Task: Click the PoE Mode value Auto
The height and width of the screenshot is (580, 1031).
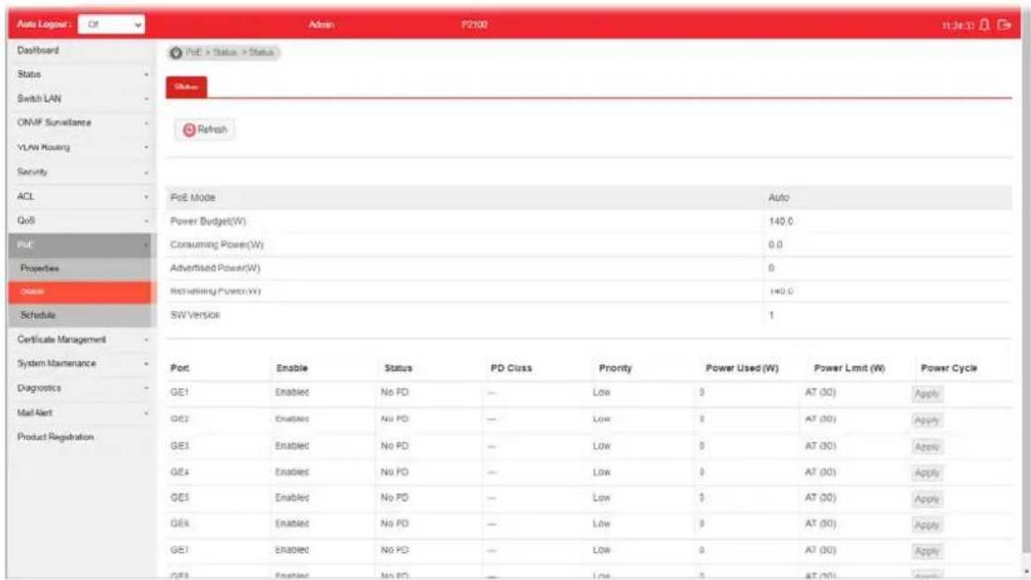Action: (x=778, y=197)
